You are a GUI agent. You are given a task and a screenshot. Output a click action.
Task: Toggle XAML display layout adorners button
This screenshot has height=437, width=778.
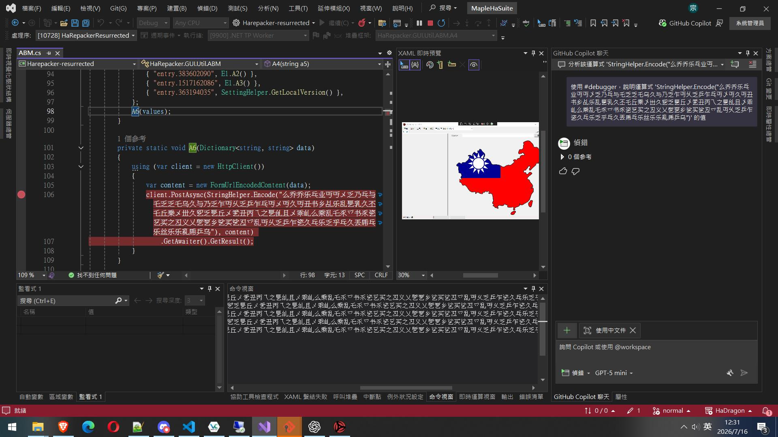pyautogui.click(x=415, y=65)
